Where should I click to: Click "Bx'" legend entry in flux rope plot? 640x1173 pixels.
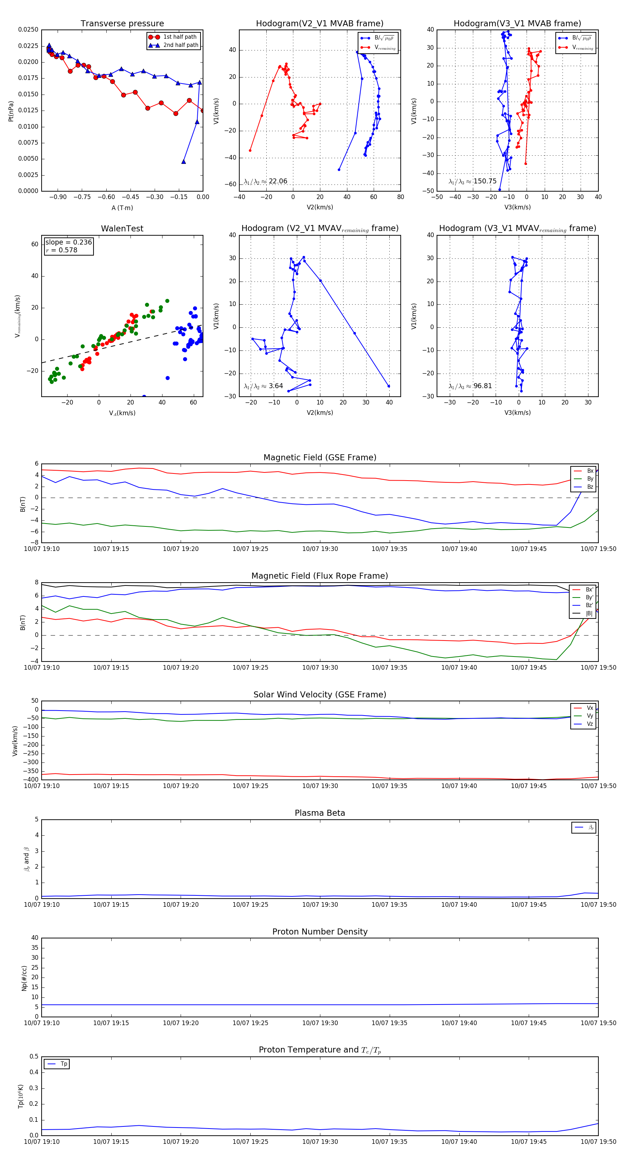(583, 589)
